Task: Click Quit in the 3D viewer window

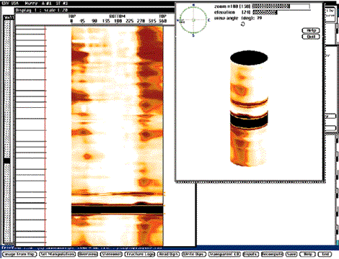Action: tap(311, 37)
